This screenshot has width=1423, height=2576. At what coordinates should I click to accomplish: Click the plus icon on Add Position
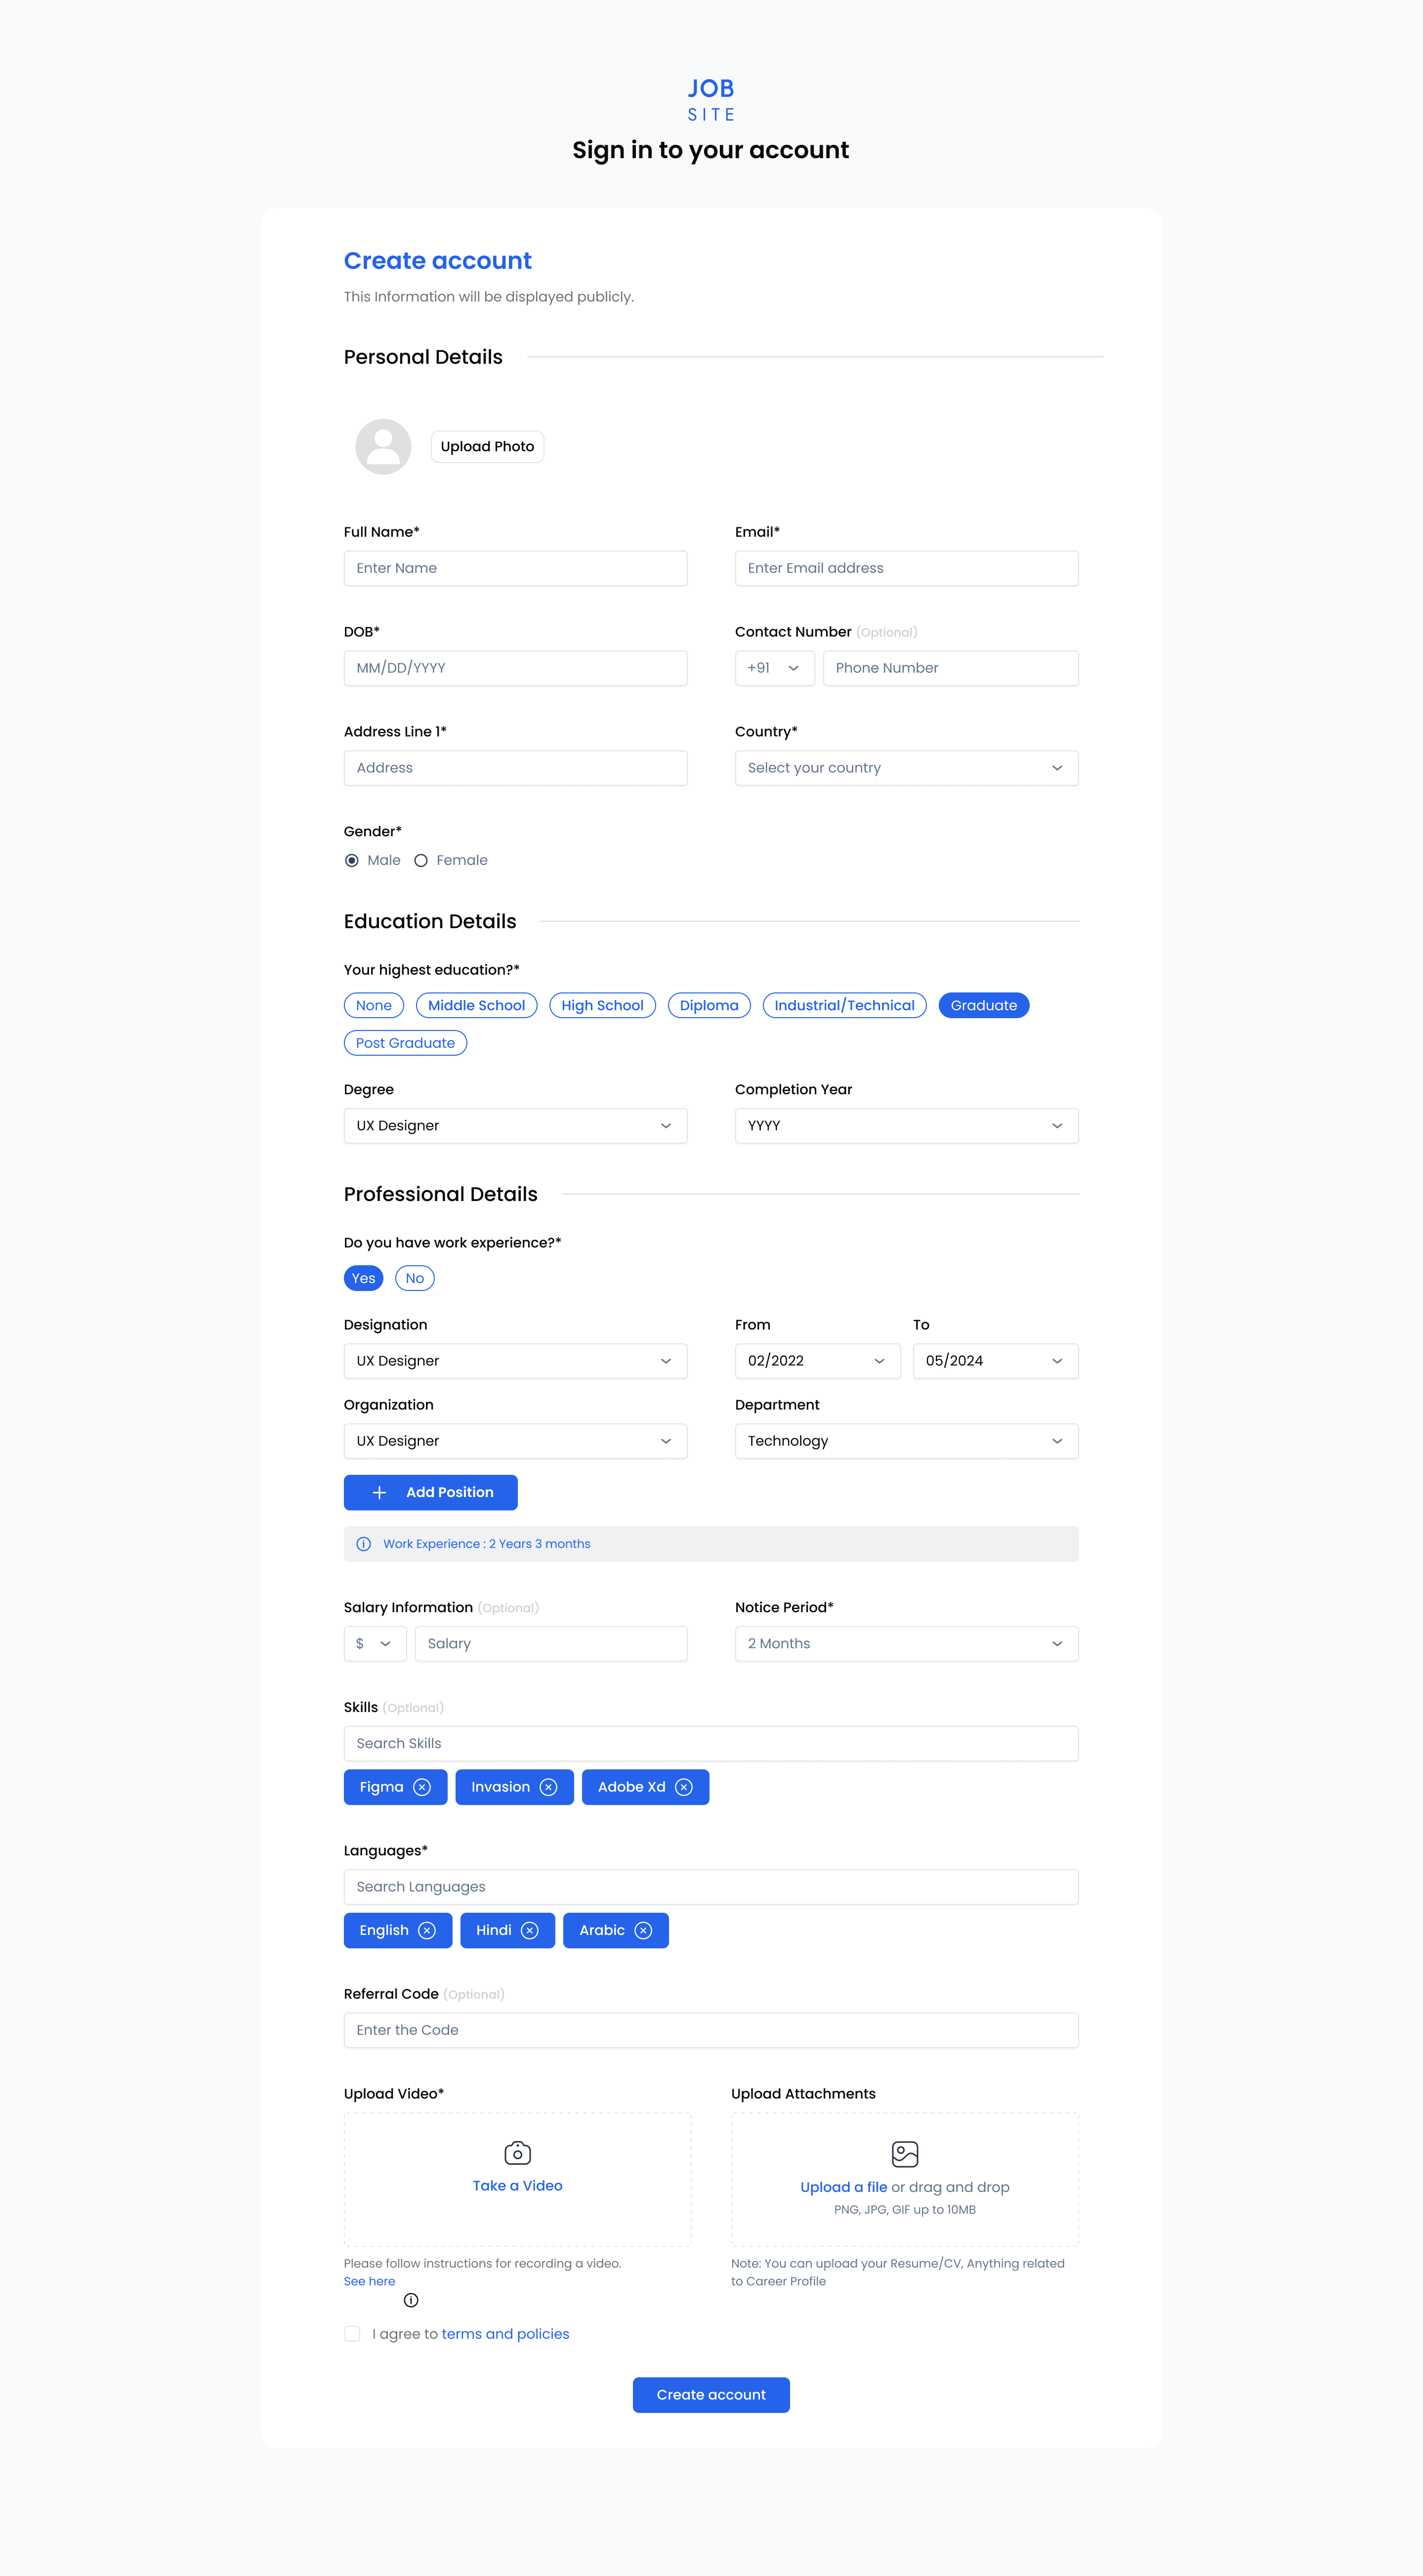point(379,1492)
